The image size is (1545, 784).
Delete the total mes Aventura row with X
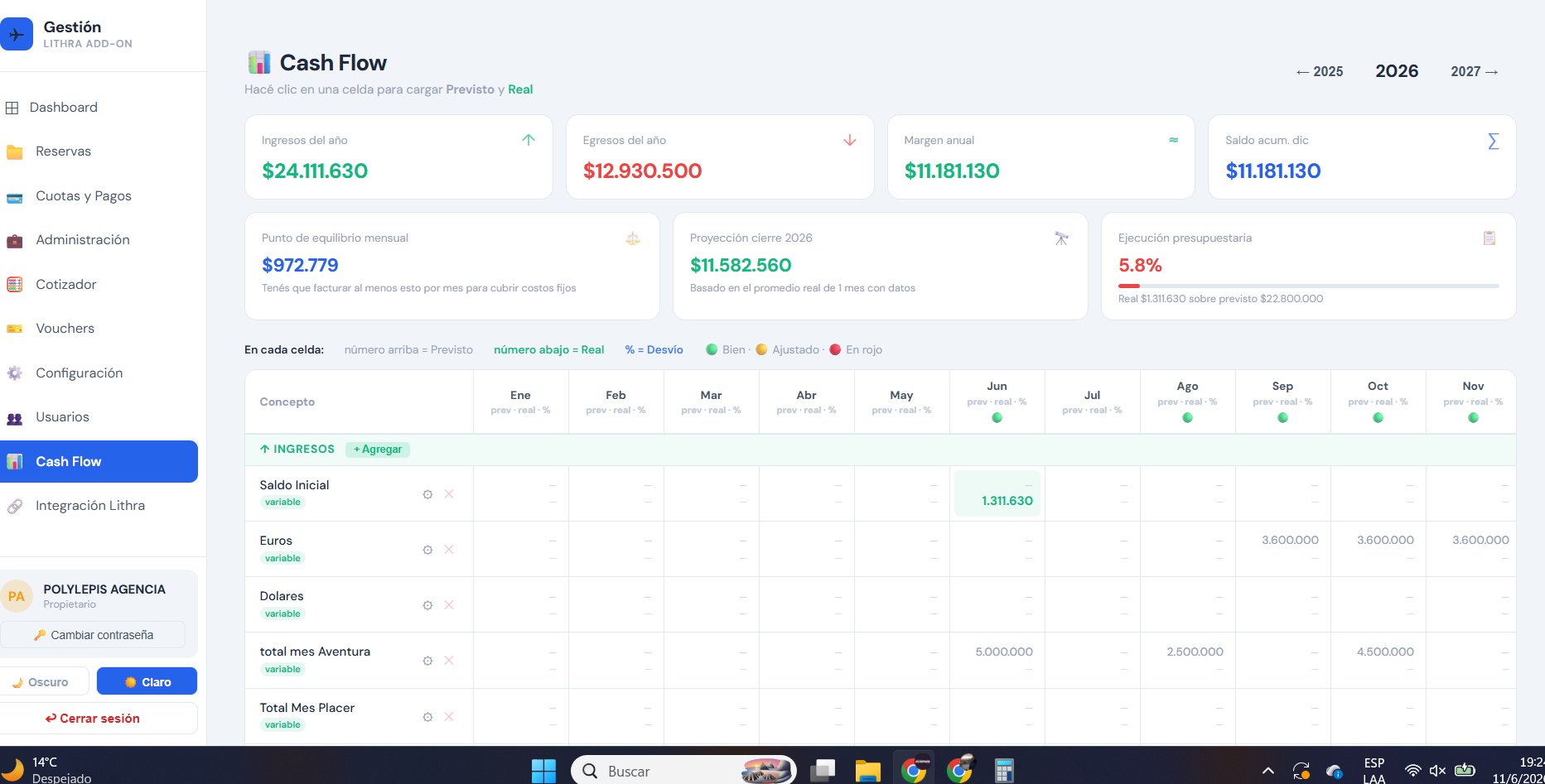point(449,661)
